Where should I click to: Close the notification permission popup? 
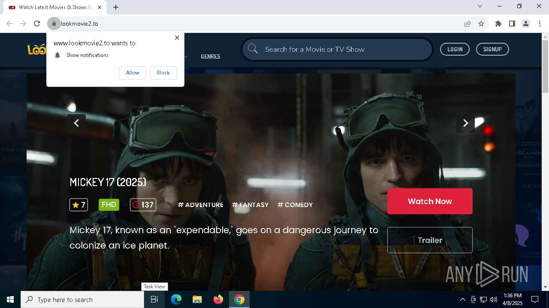tap(177, 38)
